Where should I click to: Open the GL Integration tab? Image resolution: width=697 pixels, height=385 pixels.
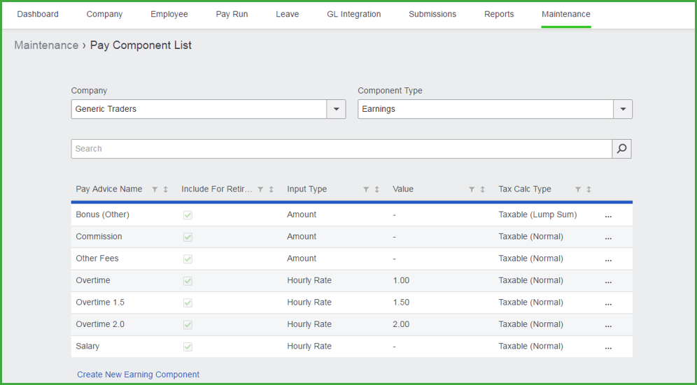tap(354, 14)
